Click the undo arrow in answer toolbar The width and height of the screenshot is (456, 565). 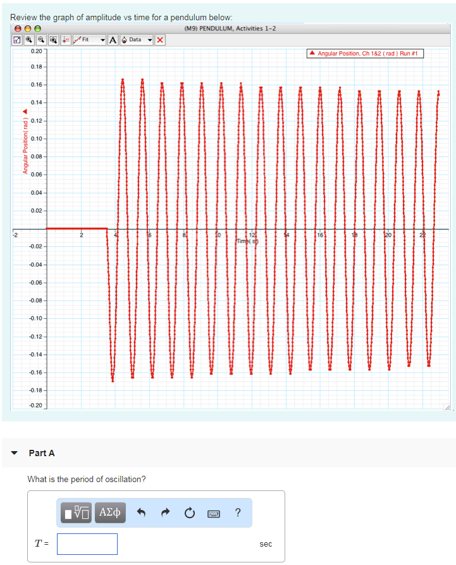(141, 512)
